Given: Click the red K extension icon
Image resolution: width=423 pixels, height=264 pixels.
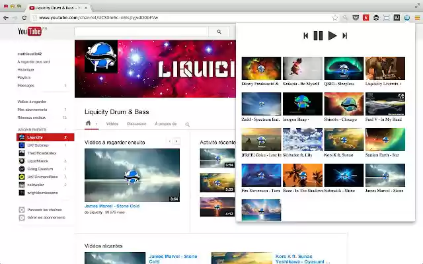Looking at the screenshot, I should (365, 18).
